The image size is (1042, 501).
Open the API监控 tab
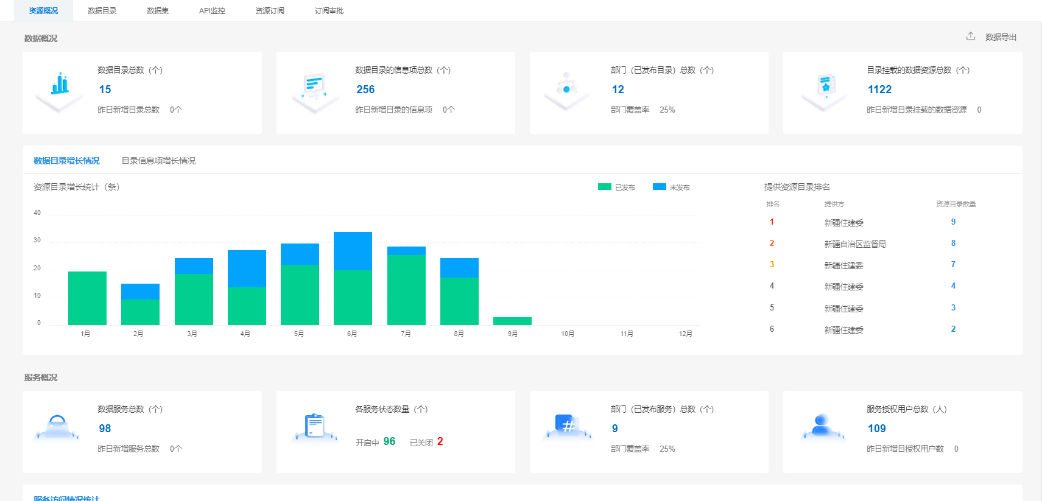coord(212,11)
